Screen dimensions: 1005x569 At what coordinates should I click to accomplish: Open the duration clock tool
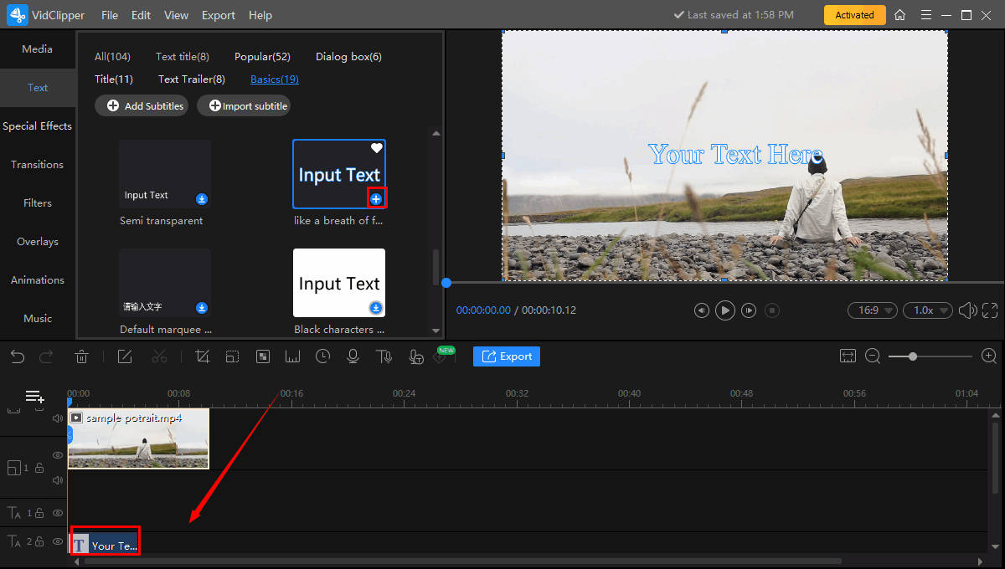322,356
